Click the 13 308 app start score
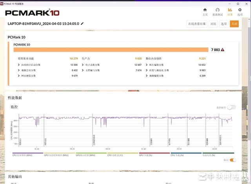The image size is (251, 184). [74, 65]
